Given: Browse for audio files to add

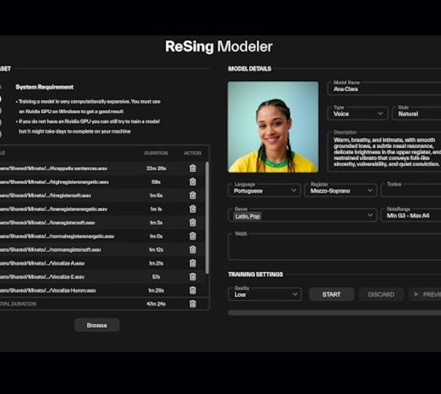Looking at the screenshot, I should click(x=97, y=325).
